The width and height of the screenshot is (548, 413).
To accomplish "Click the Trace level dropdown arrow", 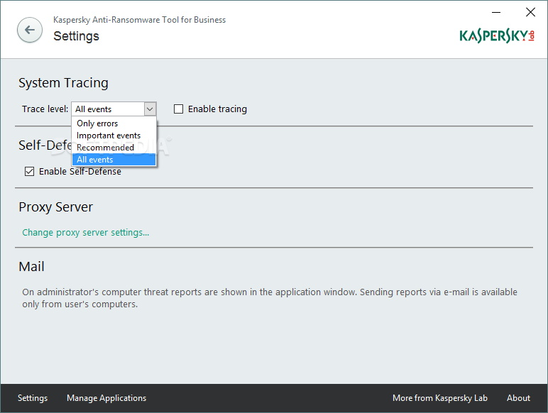I will click(150, 109).
